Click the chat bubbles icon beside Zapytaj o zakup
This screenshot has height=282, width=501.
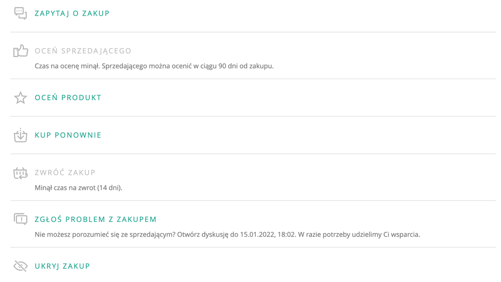point(20,14)
